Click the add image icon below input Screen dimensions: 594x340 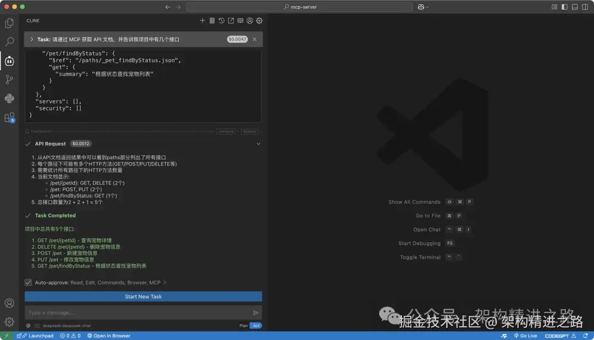point(37,326)
